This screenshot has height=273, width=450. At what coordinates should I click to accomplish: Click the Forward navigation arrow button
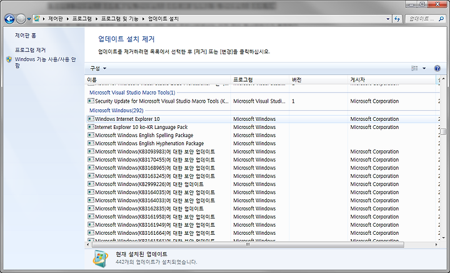point(21,19)
